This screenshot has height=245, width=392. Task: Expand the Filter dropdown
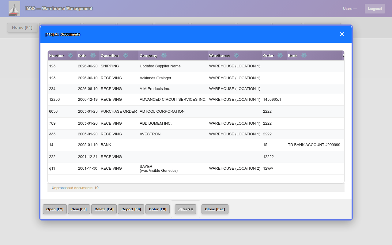[x=186, y=209]
